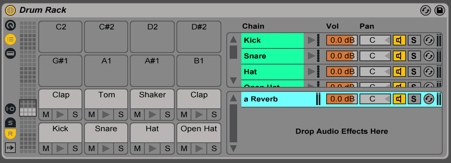This screenshot has width=451, height=163.
Task: Toggle the chain list view icon
Action: coord(10,39)
